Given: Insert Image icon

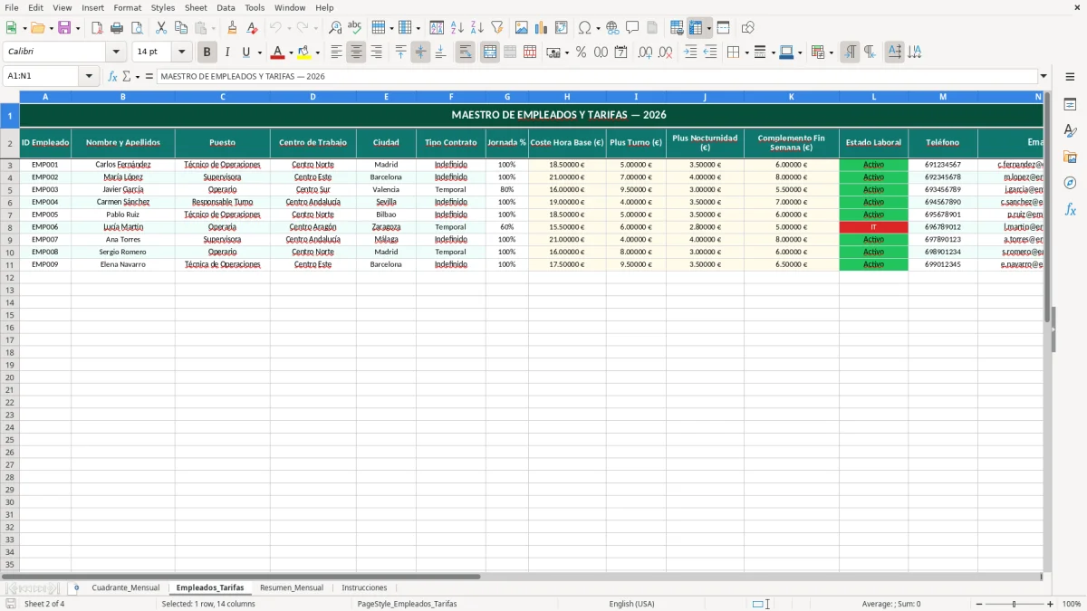Looking at the screenshot, I should [522, 28].
